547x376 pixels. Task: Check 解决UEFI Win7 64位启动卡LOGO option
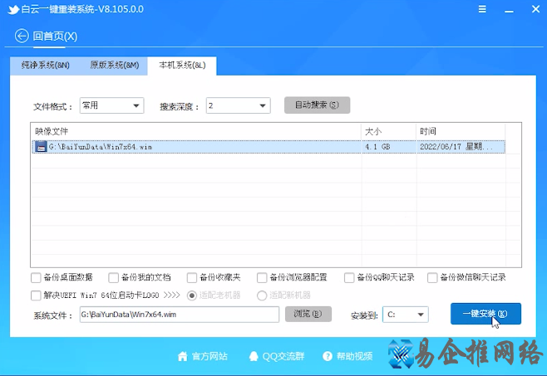36,295
